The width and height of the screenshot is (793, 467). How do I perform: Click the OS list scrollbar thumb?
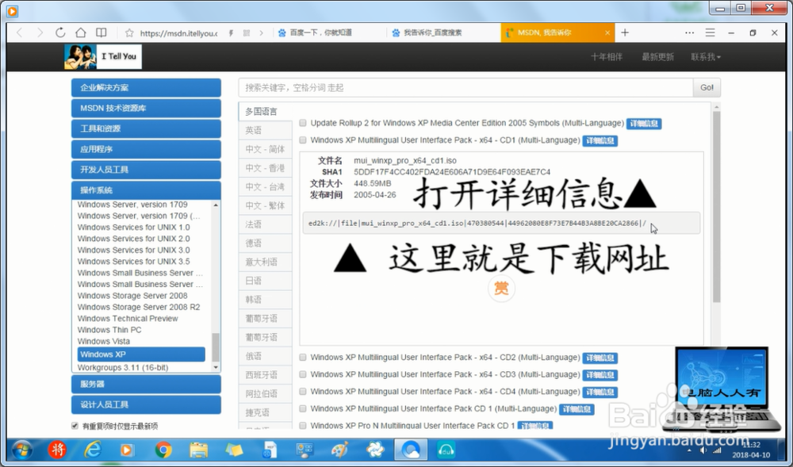point(216,346)
